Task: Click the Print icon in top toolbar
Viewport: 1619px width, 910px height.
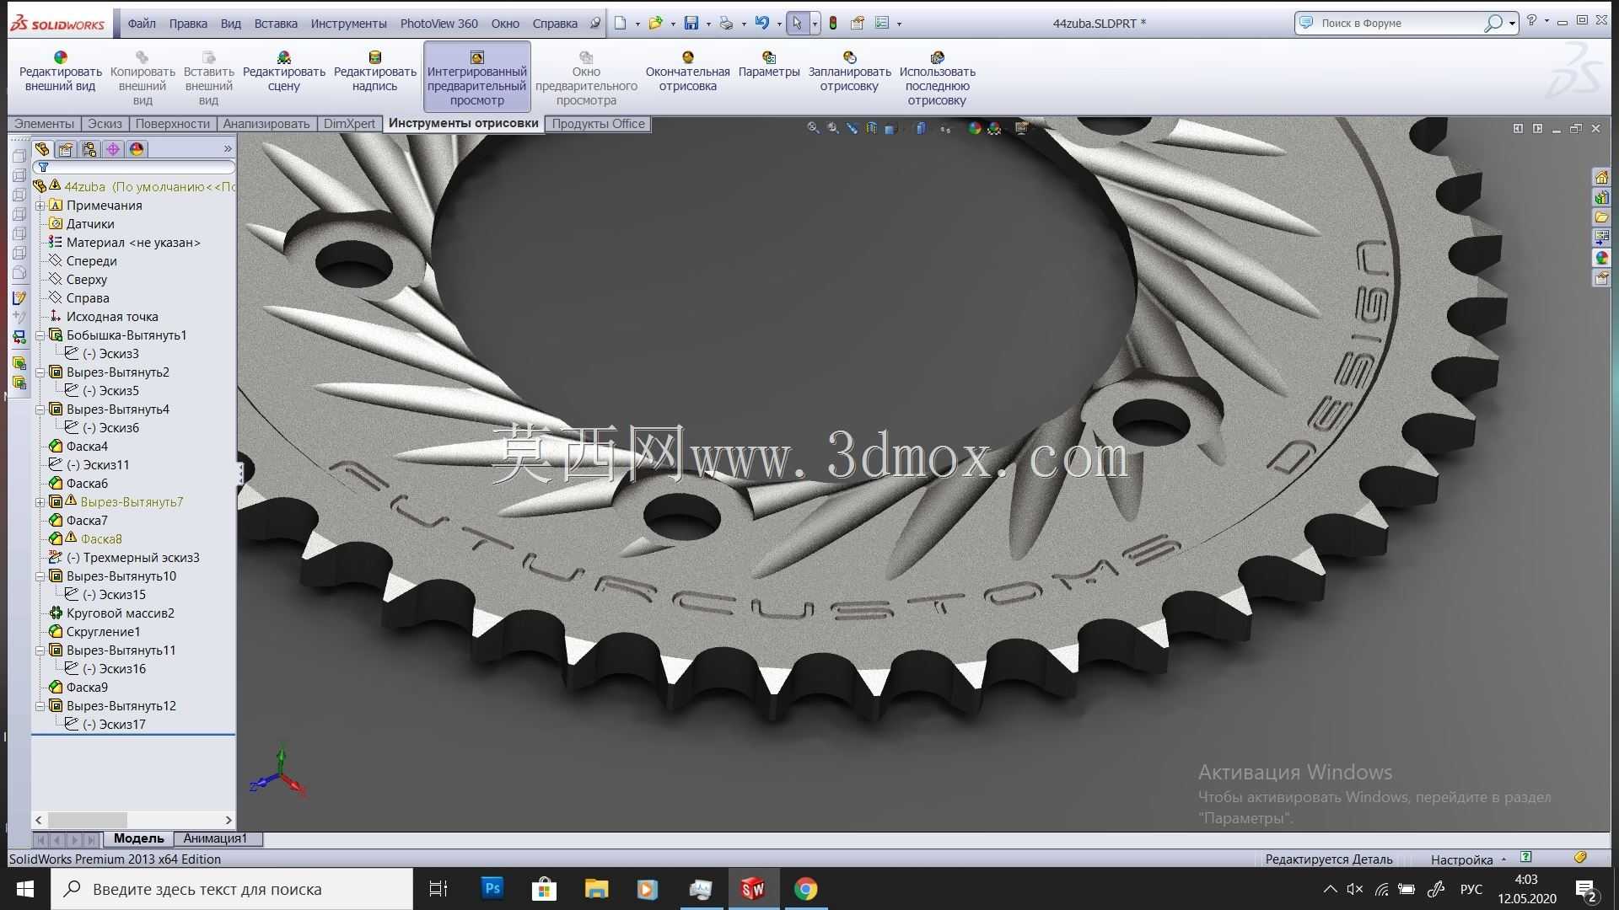Action: pyautogui.click(x=726, y=24)
